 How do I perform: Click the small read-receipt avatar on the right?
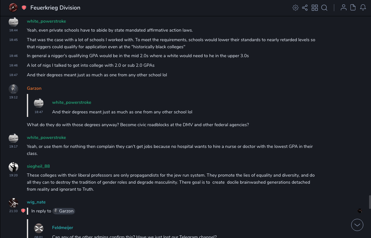(360, 211)
